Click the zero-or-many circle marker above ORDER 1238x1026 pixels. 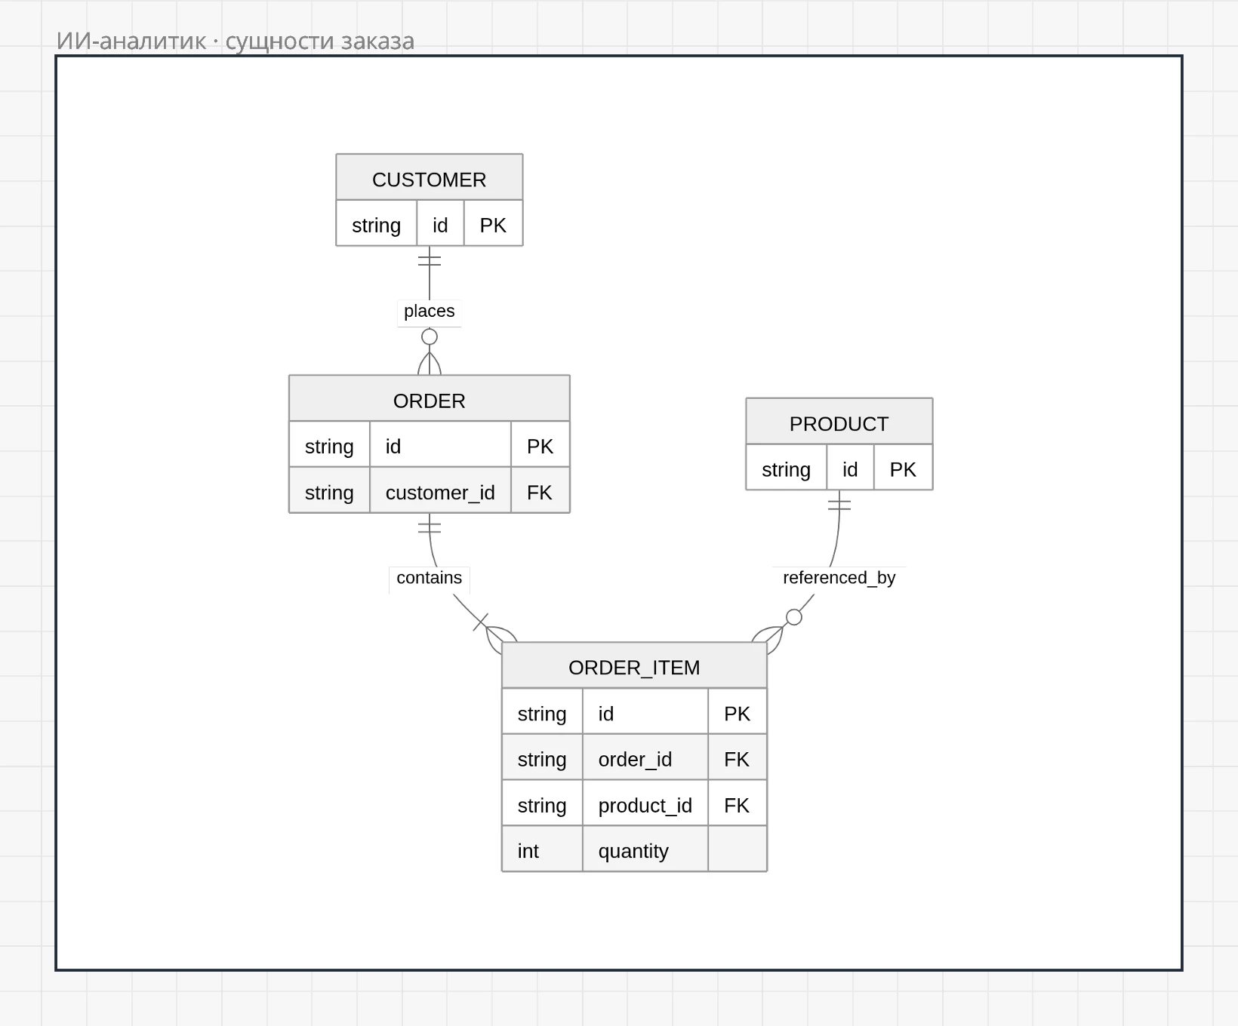click(429, 336)
